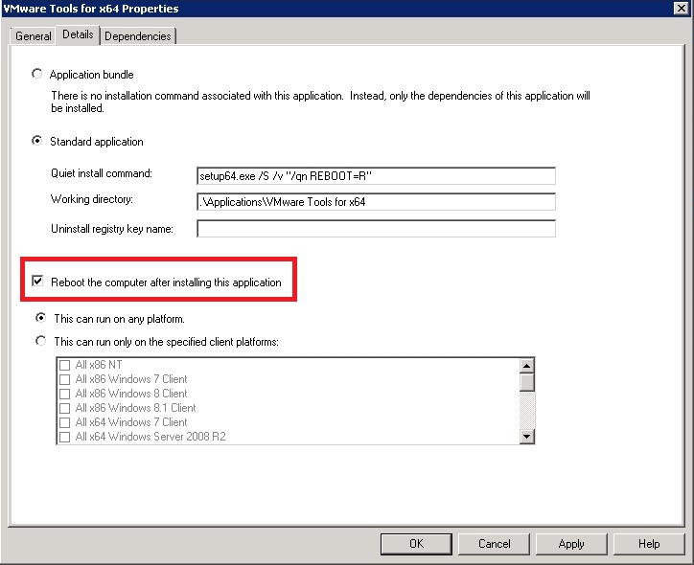694x565 pixels.
Task: Click the 'Uninstall registry key name:' label
Action: (112, 229)
